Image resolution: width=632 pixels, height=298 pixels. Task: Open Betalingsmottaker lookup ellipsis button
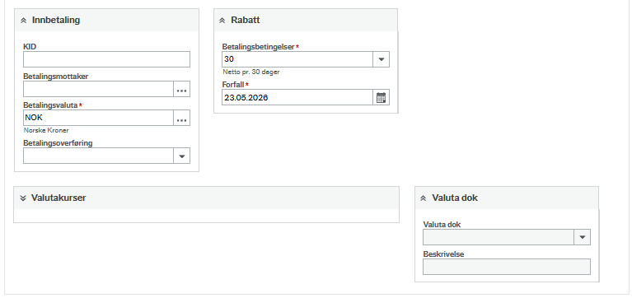click(182, 89)
